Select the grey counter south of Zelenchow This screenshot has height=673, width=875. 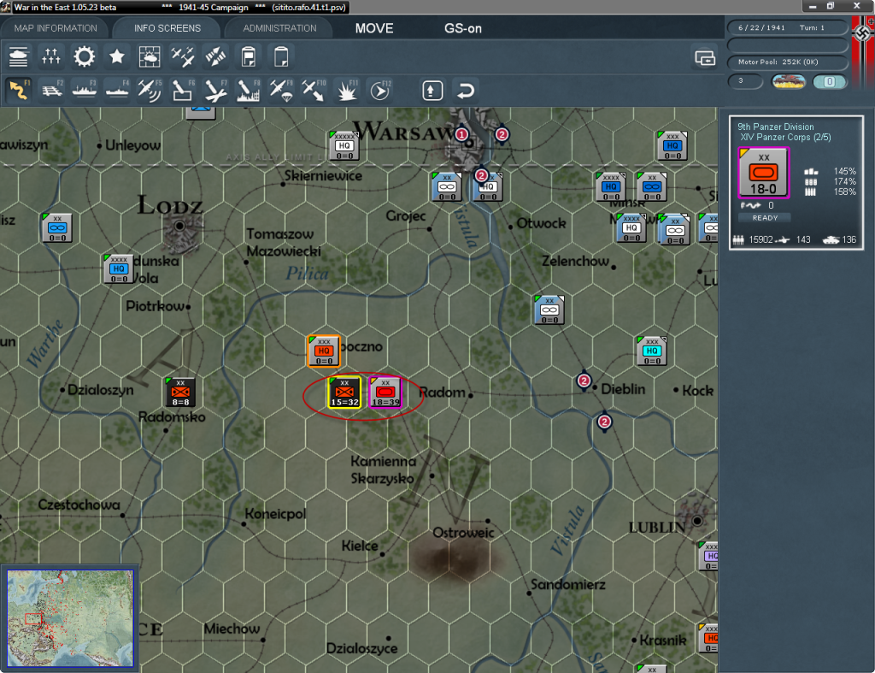(x=549, y=310)
